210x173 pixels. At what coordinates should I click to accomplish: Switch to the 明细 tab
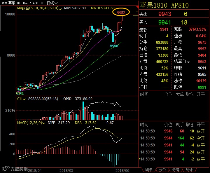click(x=149, y=170)
